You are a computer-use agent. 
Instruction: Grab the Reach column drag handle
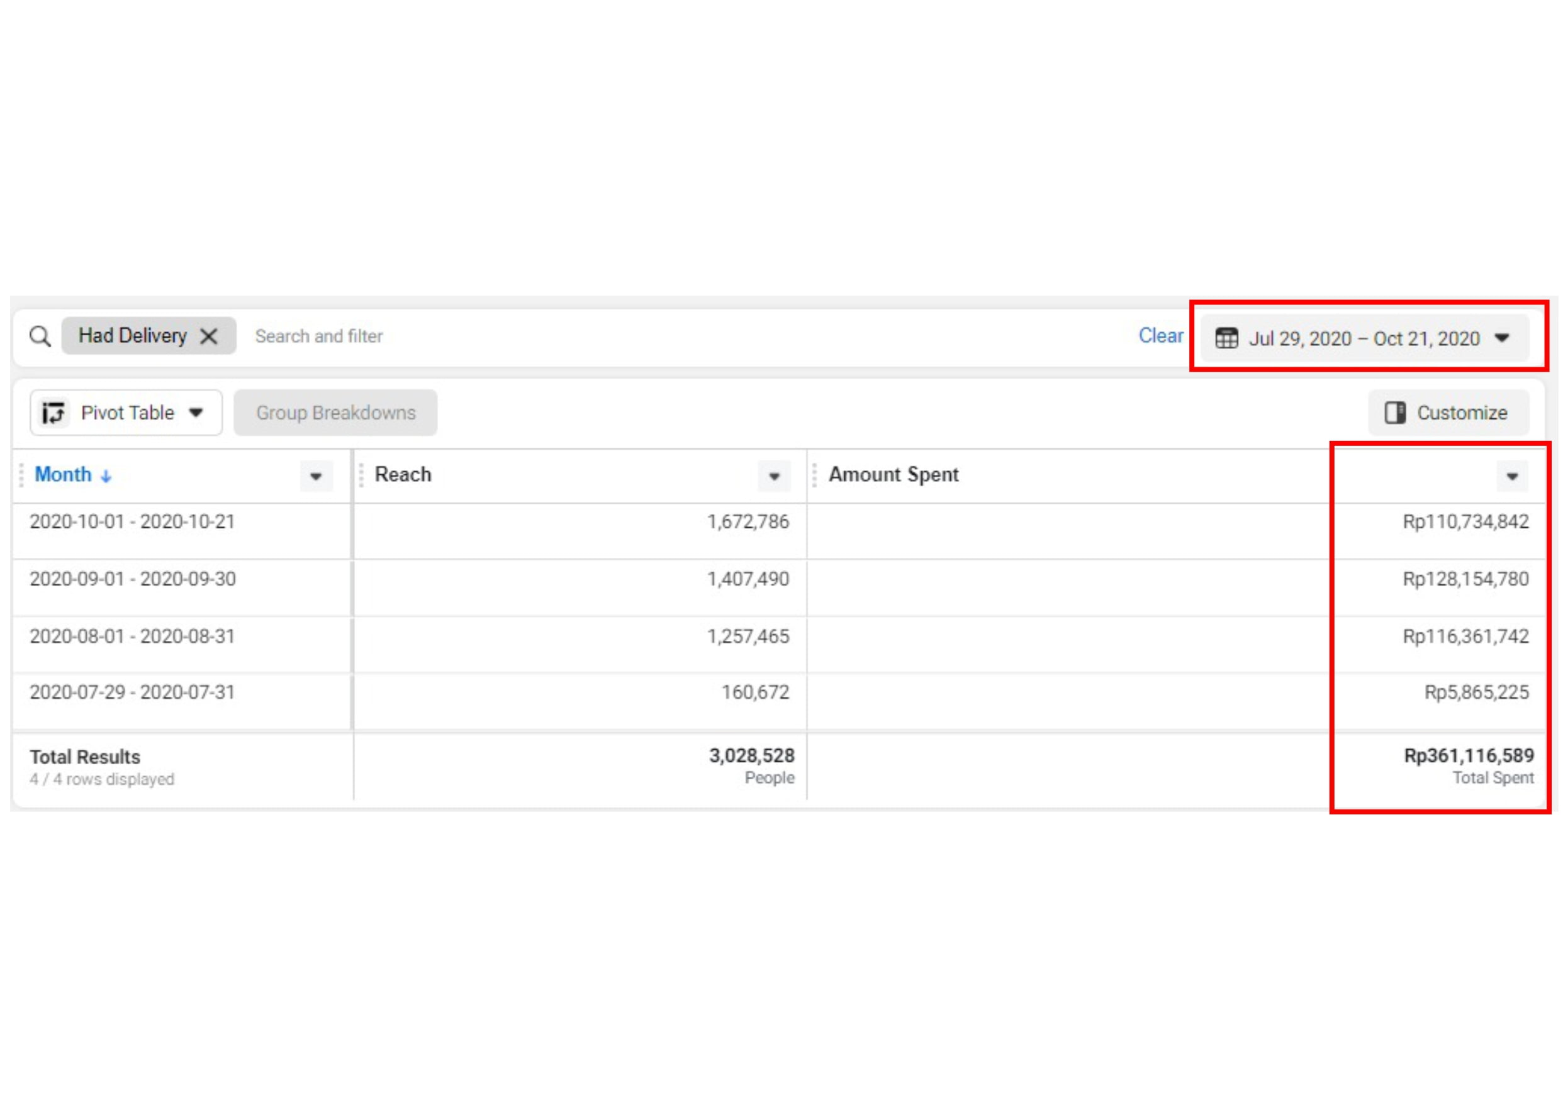click(361, 475)
